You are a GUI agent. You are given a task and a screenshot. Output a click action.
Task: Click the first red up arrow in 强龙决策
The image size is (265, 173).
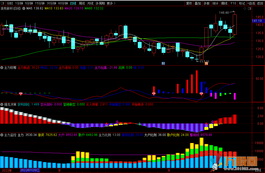pos(106,124)
